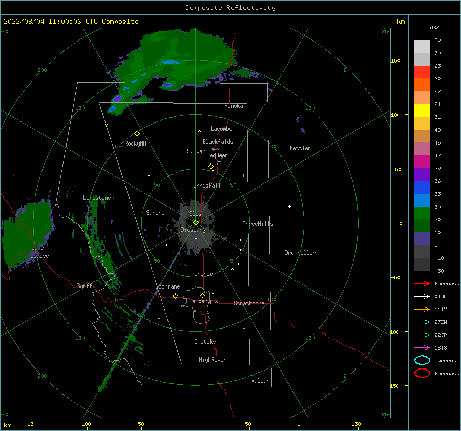Viewport: 461px width, 431px height.
Task: Pick the slate-purple swatch between 10 and 0 dBZ
Action: [422, 239]
